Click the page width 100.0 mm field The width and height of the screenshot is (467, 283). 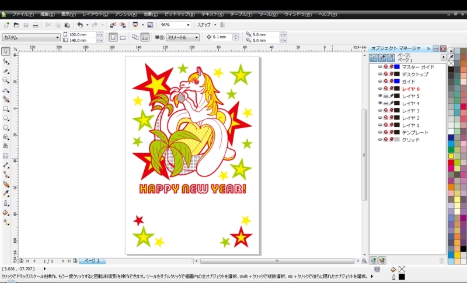82,34
